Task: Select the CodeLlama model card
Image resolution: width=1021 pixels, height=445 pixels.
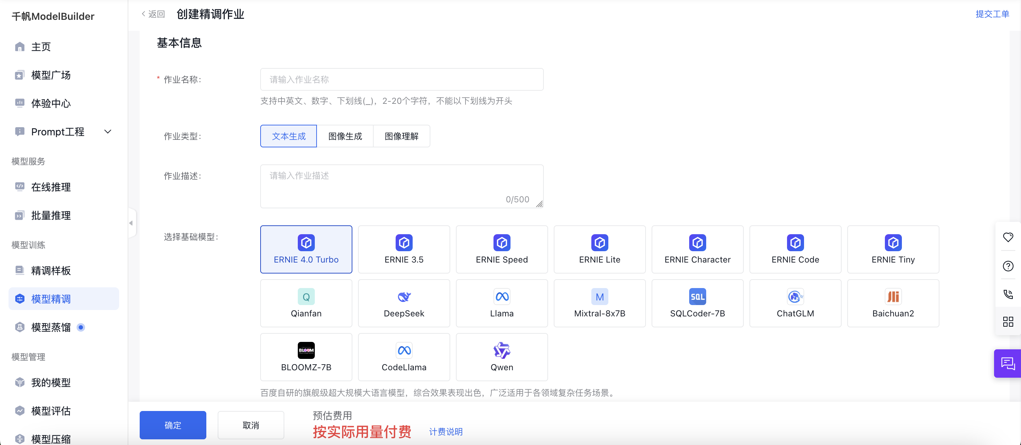Action: click(x=404, y=357)
